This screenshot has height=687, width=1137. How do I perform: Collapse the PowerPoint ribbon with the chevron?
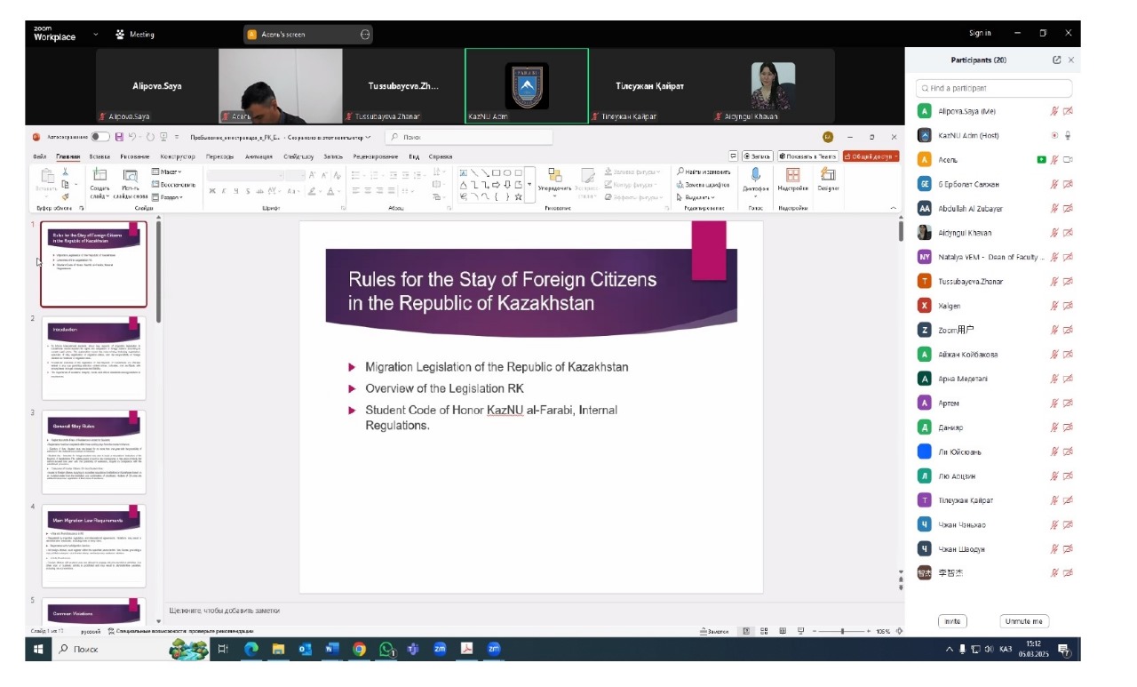click(894, 208)
